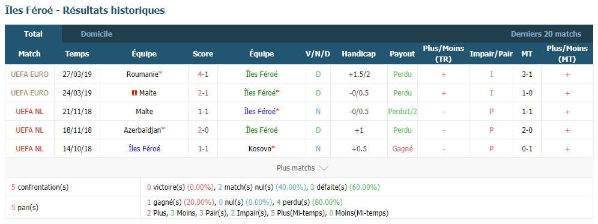Image resolution: width=598 pixels, height=224 pixels.
Task: Click the 2-0 score against Azerbaïdjan
Action: [203, 130]
